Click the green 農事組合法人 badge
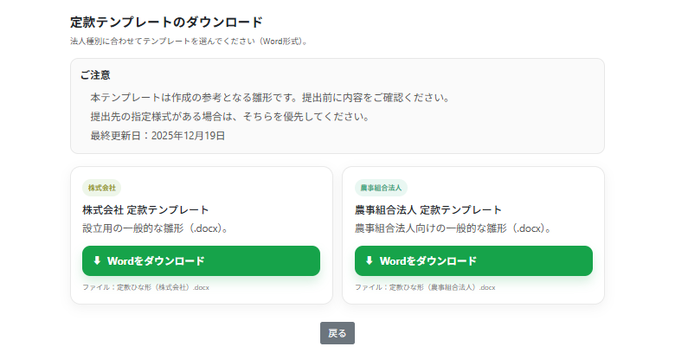This screenshot has height=353, width=688. 381,187
